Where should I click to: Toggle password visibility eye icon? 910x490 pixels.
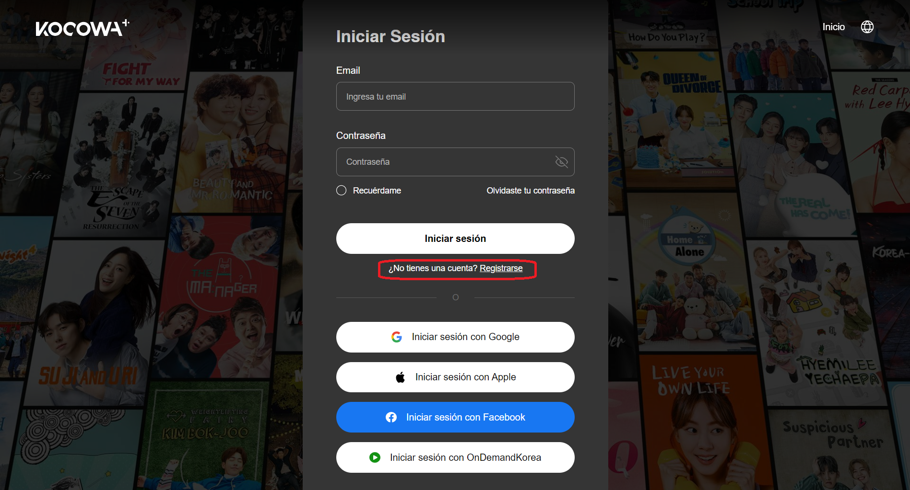[561, 162]
